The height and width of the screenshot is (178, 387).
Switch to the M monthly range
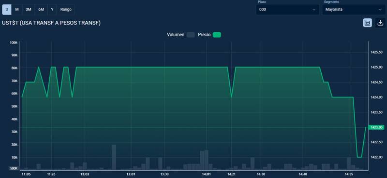tap(17, 10)
